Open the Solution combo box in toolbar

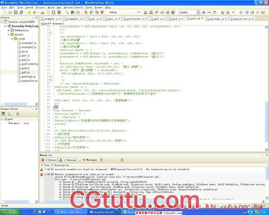click(189, 13)
